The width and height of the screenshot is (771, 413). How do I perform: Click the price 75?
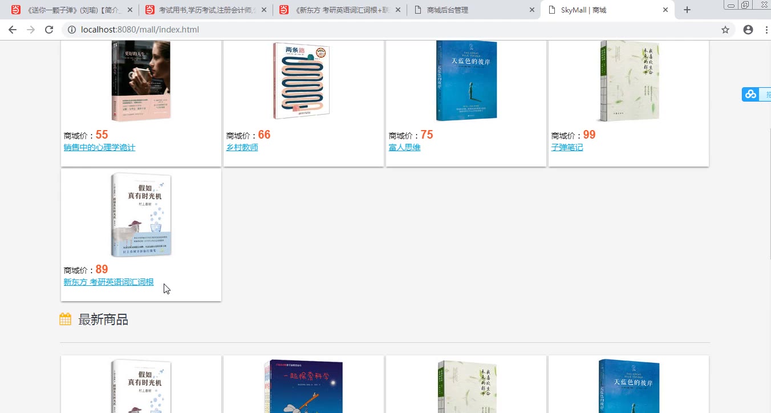click(x=427, y=135)
